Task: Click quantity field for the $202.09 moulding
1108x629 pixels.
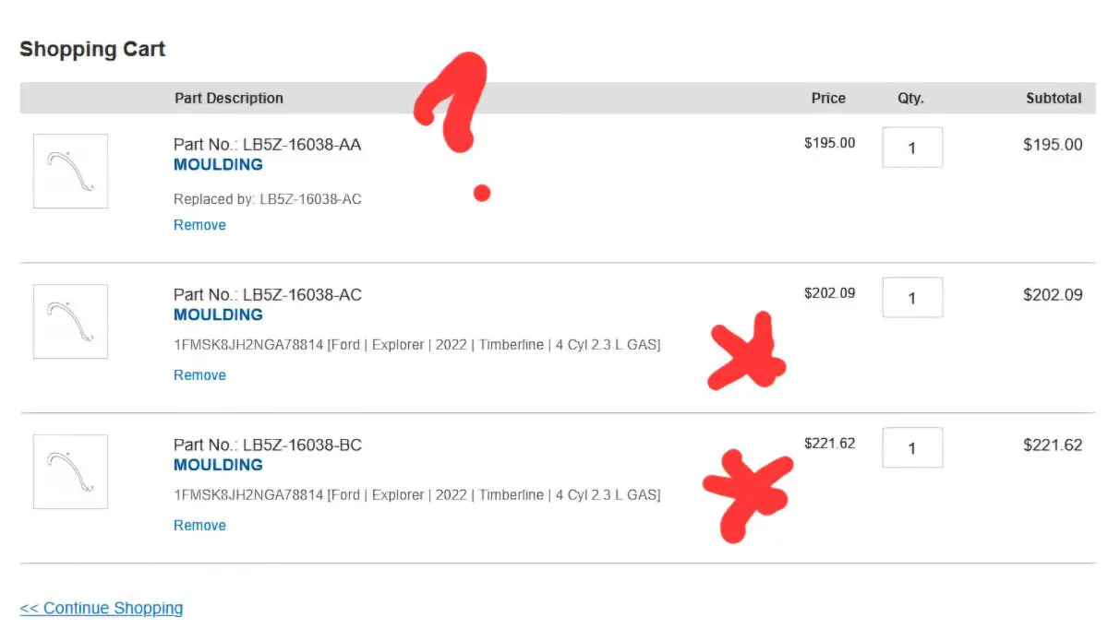Action: pyautogui.click(x=912, y=298)
